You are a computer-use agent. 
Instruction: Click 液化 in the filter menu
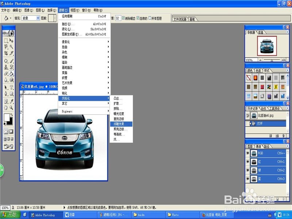click(x=84, y=29)
